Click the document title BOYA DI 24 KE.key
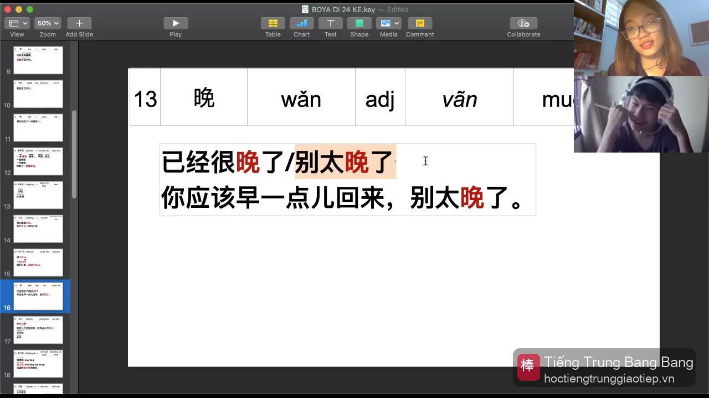The width and height of the screenshot is (709, 398). [343, 9]
